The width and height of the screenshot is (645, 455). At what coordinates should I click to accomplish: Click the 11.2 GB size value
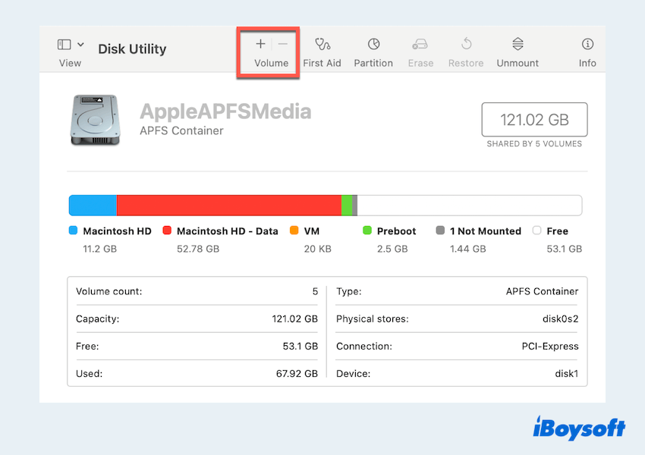pyautogui.click(x=100, y=249)
